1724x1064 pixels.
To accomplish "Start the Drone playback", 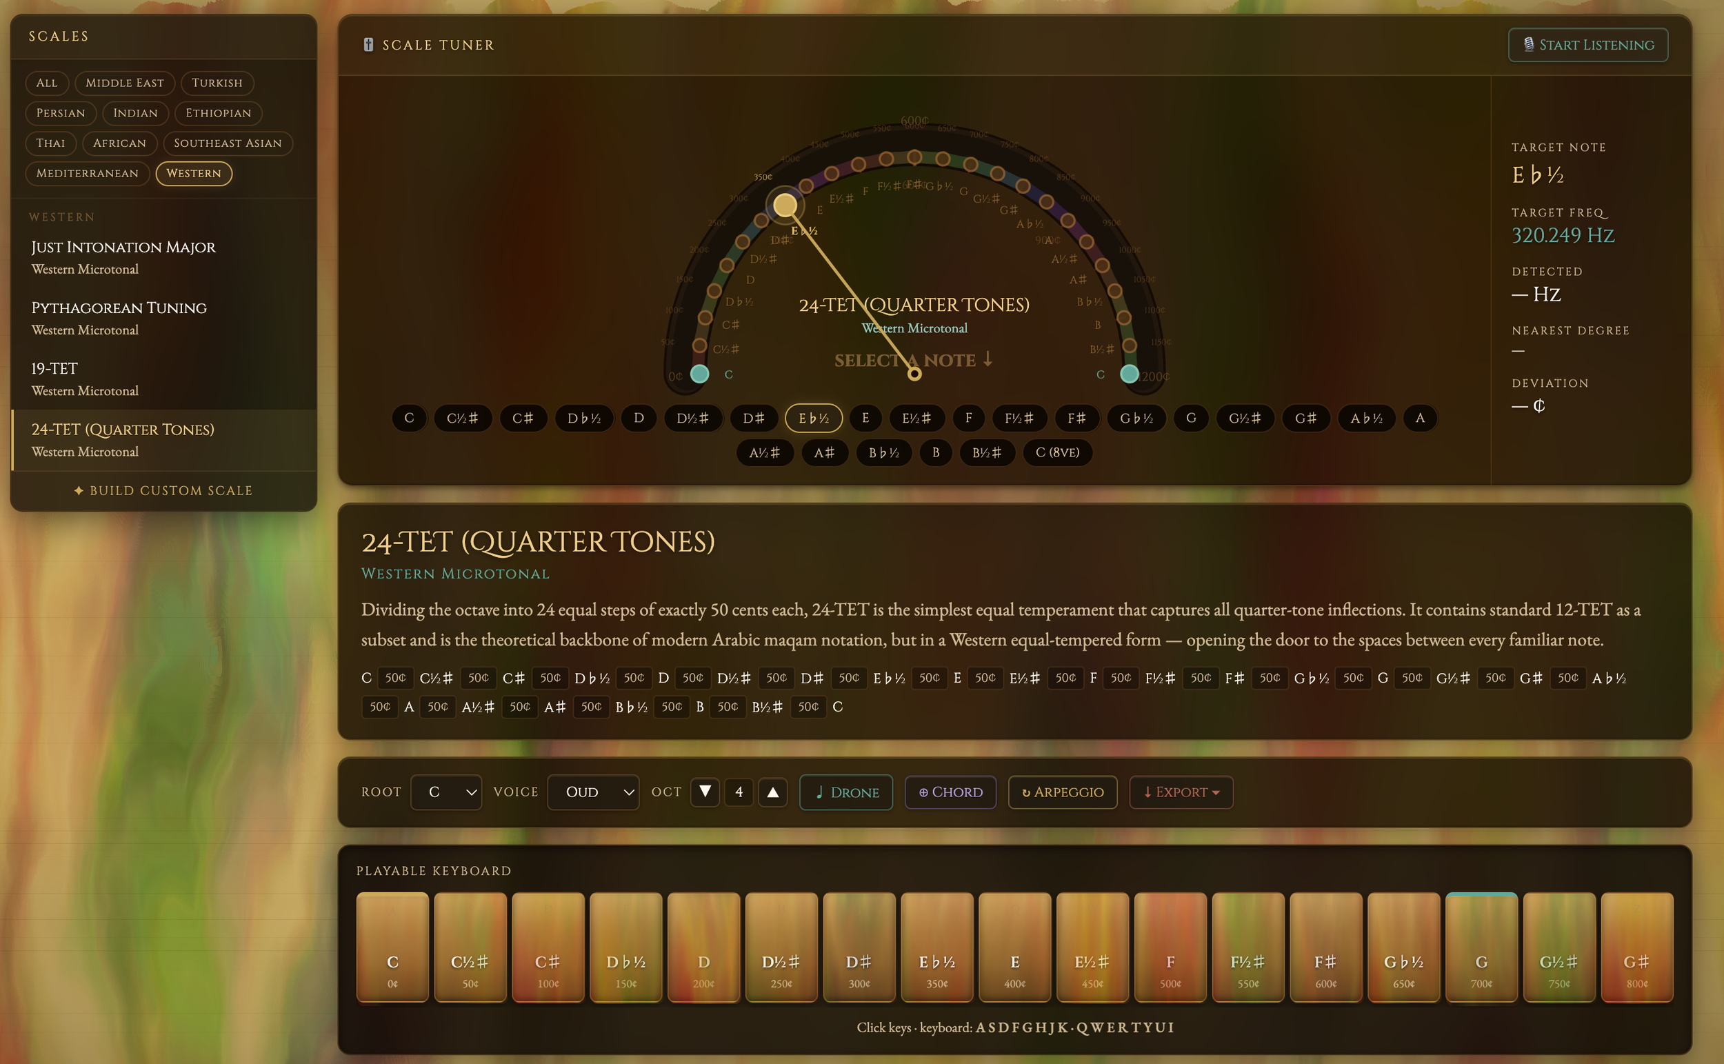I will tap(845, 792).
